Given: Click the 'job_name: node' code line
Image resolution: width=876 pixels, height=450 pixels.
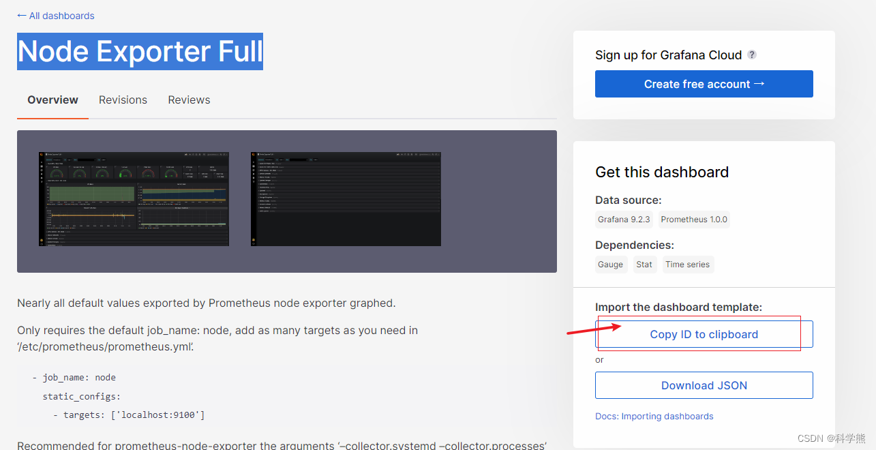Looking at the screenshot, I should [74, 377].
